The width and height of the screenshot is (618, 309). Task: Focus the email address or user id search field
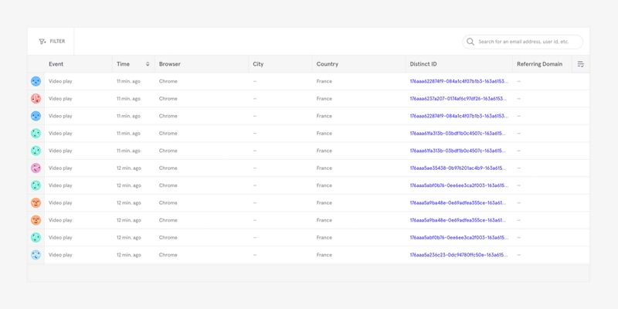point(523,42)
